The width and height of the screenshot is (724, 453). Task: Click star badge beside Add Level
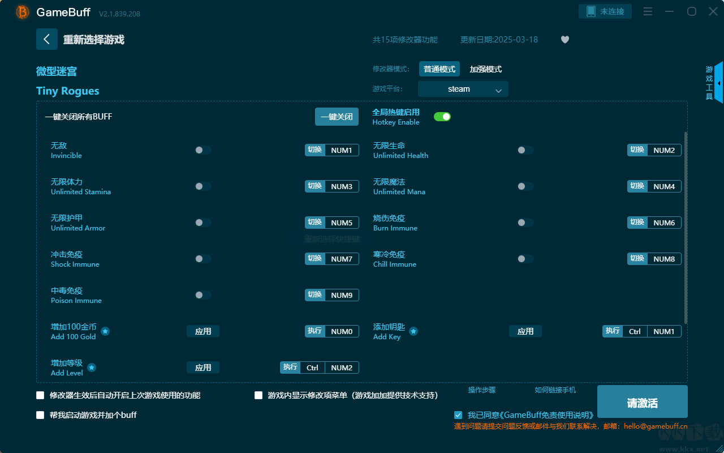[92, 367]
